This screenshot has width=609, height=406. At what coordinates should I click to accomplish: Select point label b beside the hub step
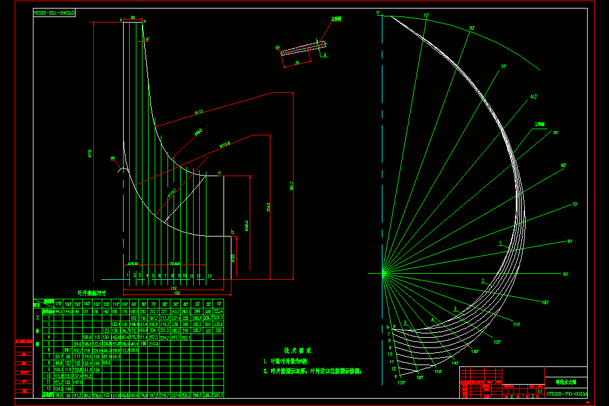233,232
